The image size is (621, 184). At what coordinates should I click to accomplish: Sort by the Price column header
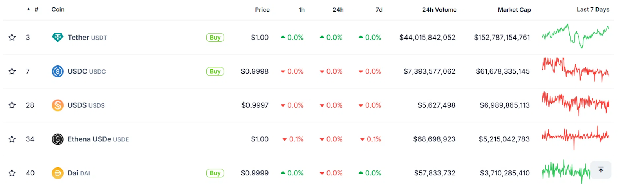click(262, 10)
